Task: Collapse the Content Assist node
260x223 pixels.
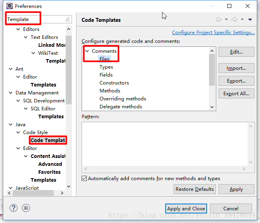Action: pyautogui.click(x=26, y=156)
